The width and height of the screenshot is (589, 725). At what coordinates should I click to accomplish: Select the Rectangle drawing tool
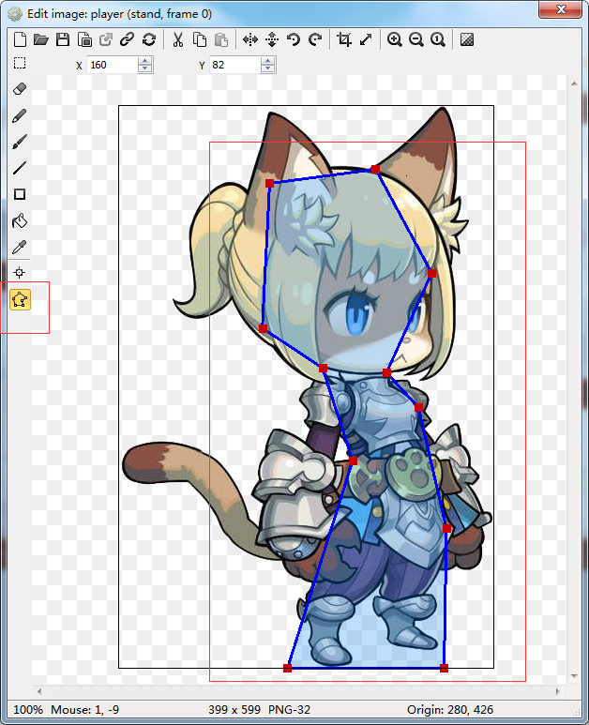tap(20, 194)
